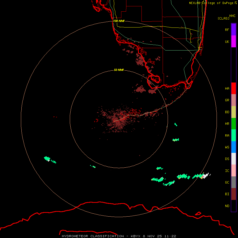Click the DS white legend swatch
The image size is (238, 238).
(234, 159)
